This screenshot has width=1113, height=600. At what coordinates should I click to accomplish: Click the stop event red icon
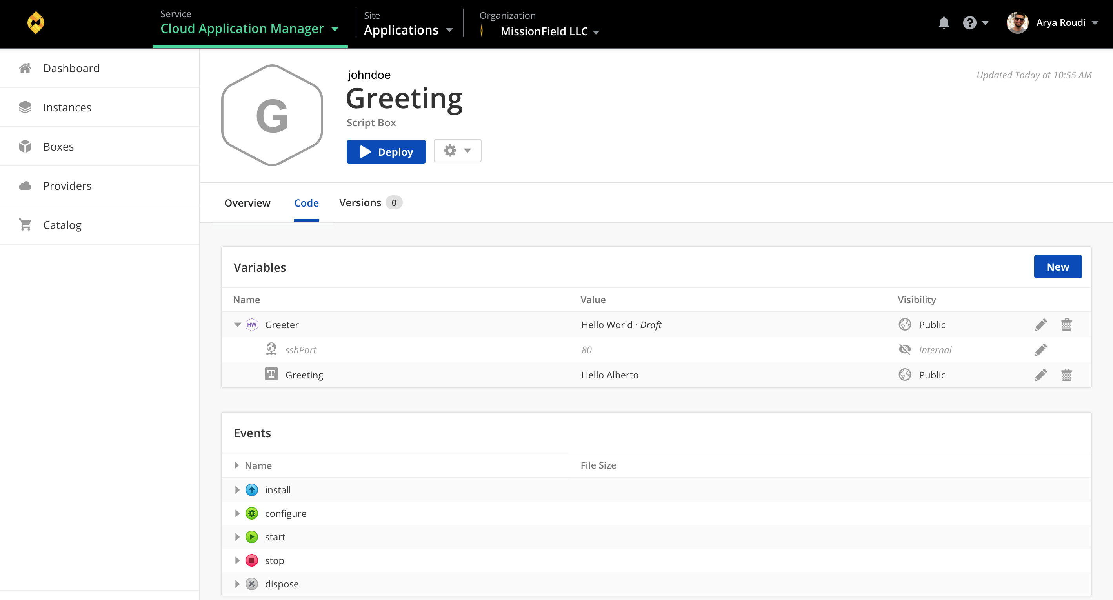(252, 560)
